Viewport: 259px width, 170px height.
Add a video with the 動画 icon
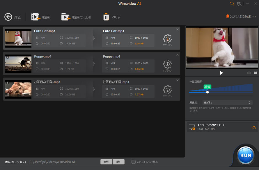point(36,17)
